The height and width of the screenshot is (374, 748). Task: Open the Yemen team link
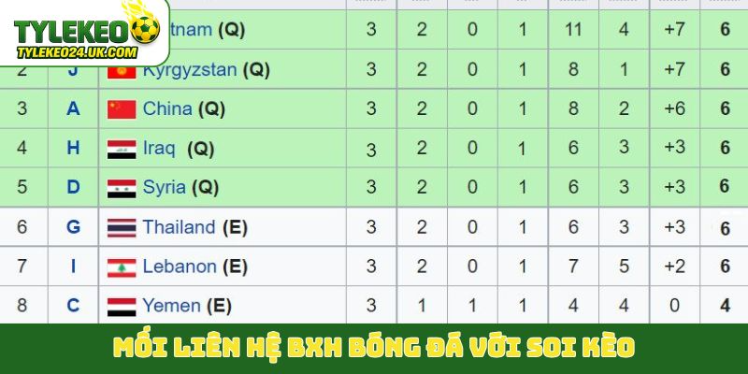[171, 305]
